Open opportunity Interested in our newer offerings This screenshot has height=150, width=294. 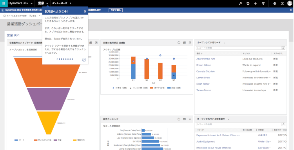[x=214, y=148]
